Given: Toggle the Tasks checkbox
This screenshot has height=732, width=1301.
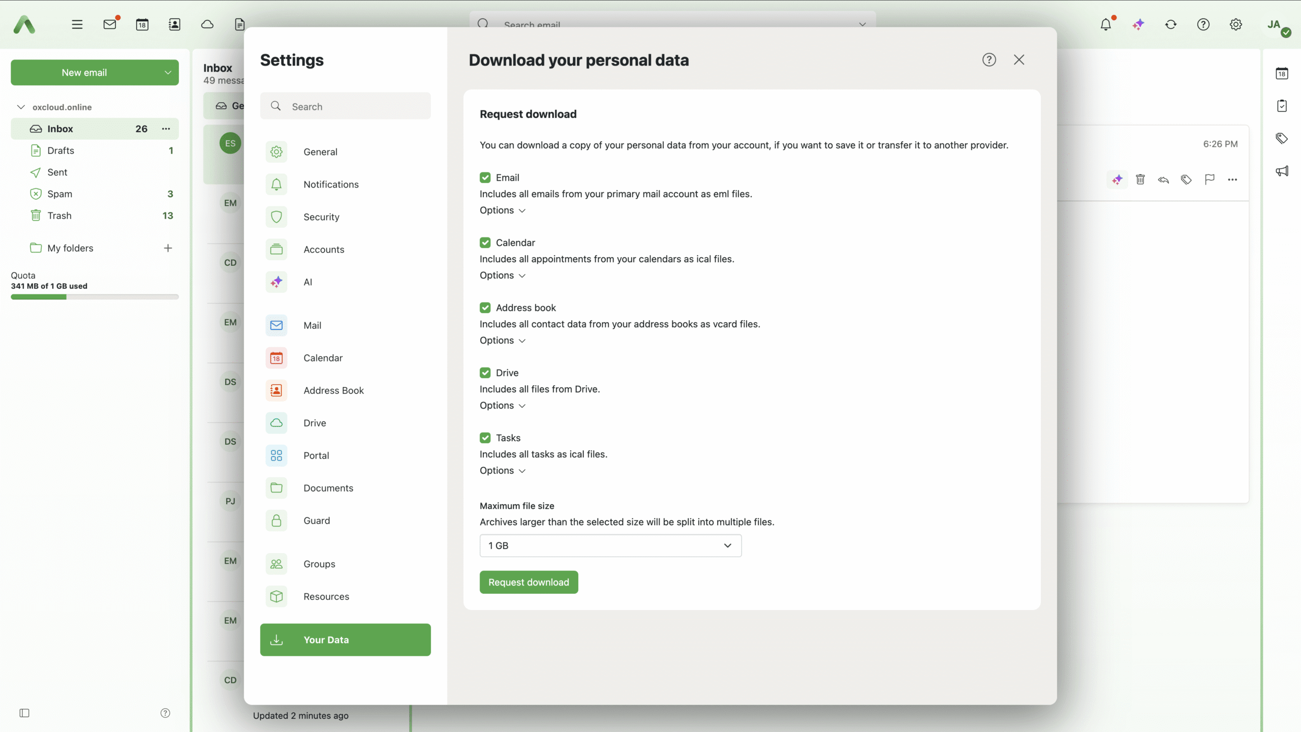Looking at the screenshot, I should click(485, 438).
